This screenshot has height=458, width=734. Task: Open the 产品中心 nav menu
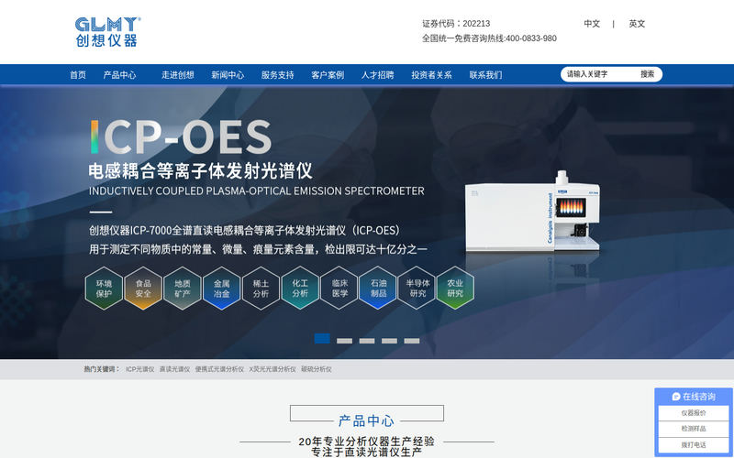click(x=119, y=75)
